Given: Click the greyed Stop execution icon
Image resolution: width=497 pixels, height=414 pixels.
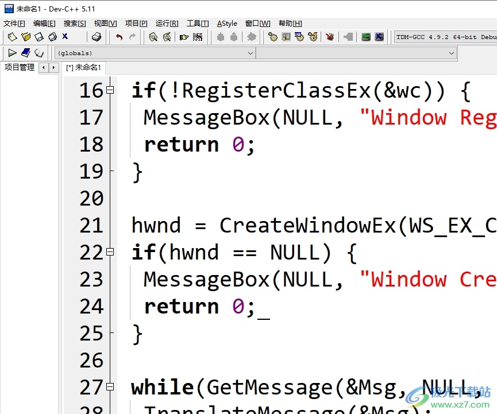Looking at the screenshot, I should [348, 37].
